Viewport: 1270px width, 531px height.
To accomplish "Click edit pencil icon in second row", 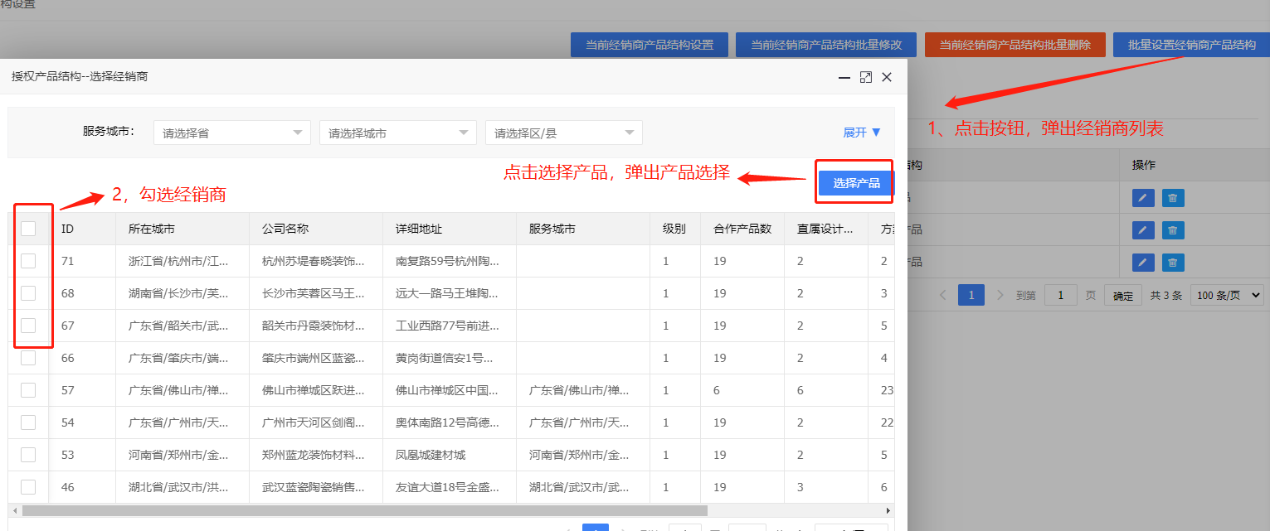I will click(1142, 230).
